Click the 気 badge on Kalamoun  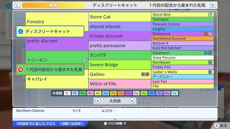coord(210,53)
